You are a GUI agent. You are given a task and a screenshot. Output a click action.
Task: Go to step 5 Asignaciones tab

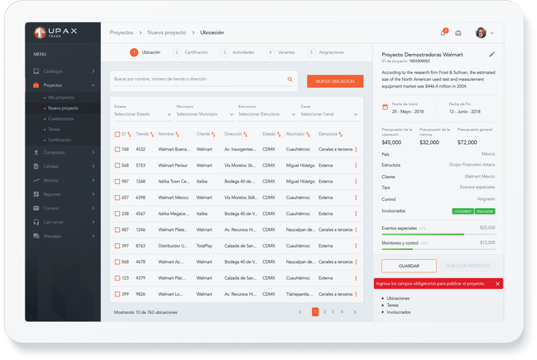(x=325, y=53)
